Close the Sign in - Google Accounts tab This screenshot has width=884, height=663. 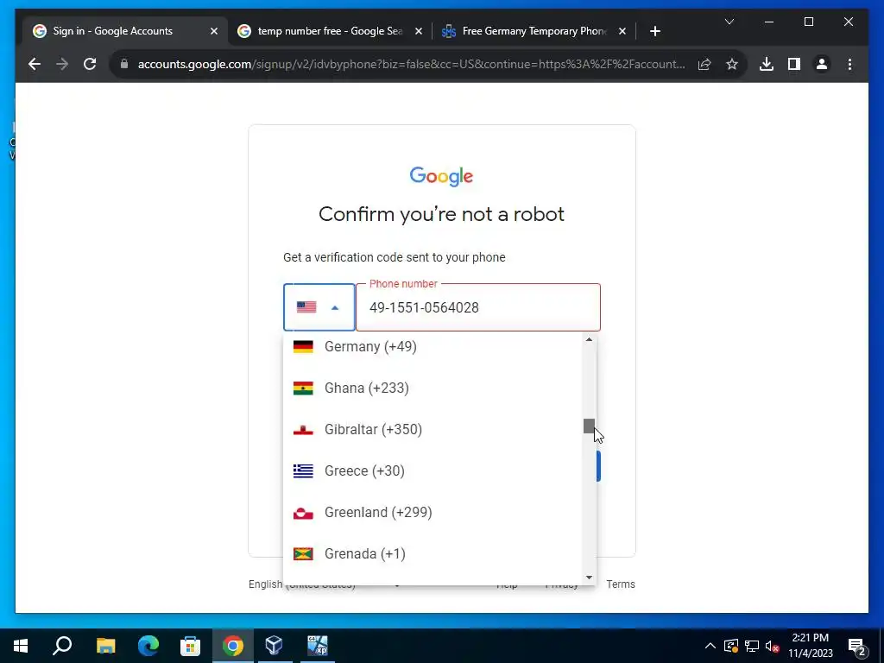[214, 31]
